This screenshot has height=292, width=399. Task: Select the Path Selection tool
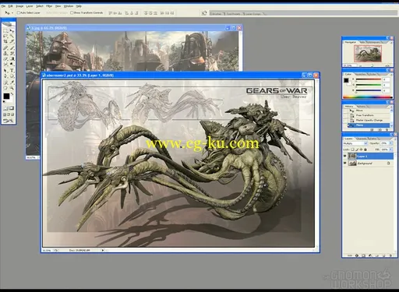point(5,71)
